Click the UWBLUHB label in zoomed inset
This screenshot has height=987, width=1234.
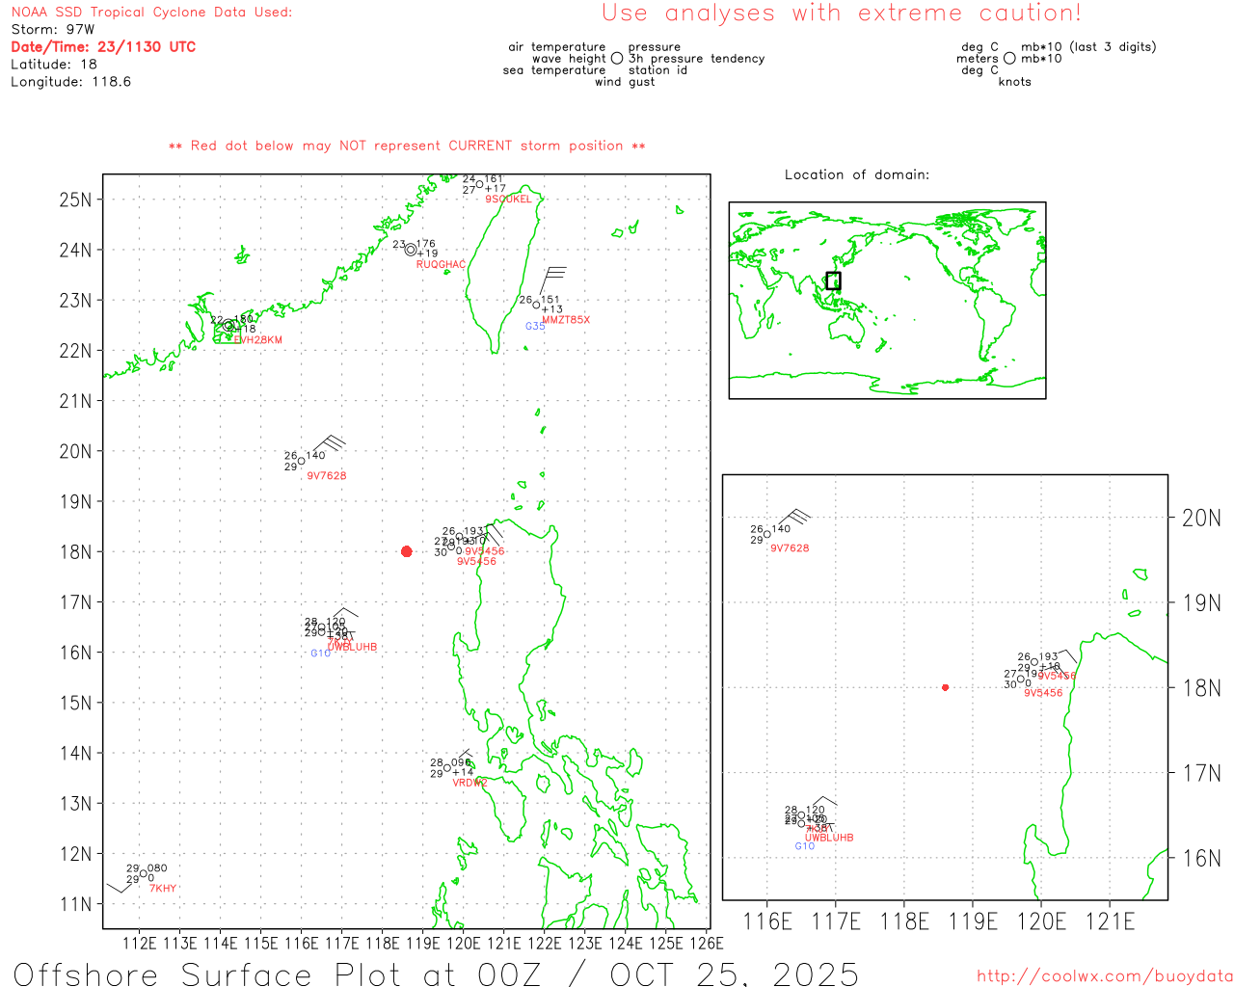pyautogui.click(x=829, y=838)
